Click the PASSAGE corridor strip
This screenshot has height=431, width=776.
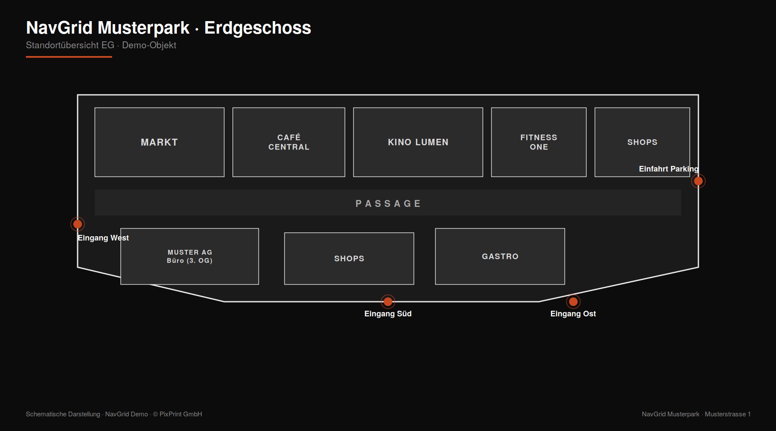(x=388, y=203)
